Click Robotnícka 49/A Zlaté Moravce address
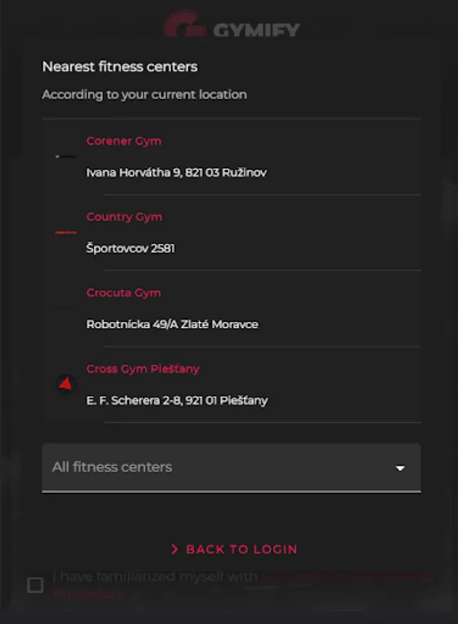Image resolution: width=458 pixels, height=624 pixels. point(172,324)
